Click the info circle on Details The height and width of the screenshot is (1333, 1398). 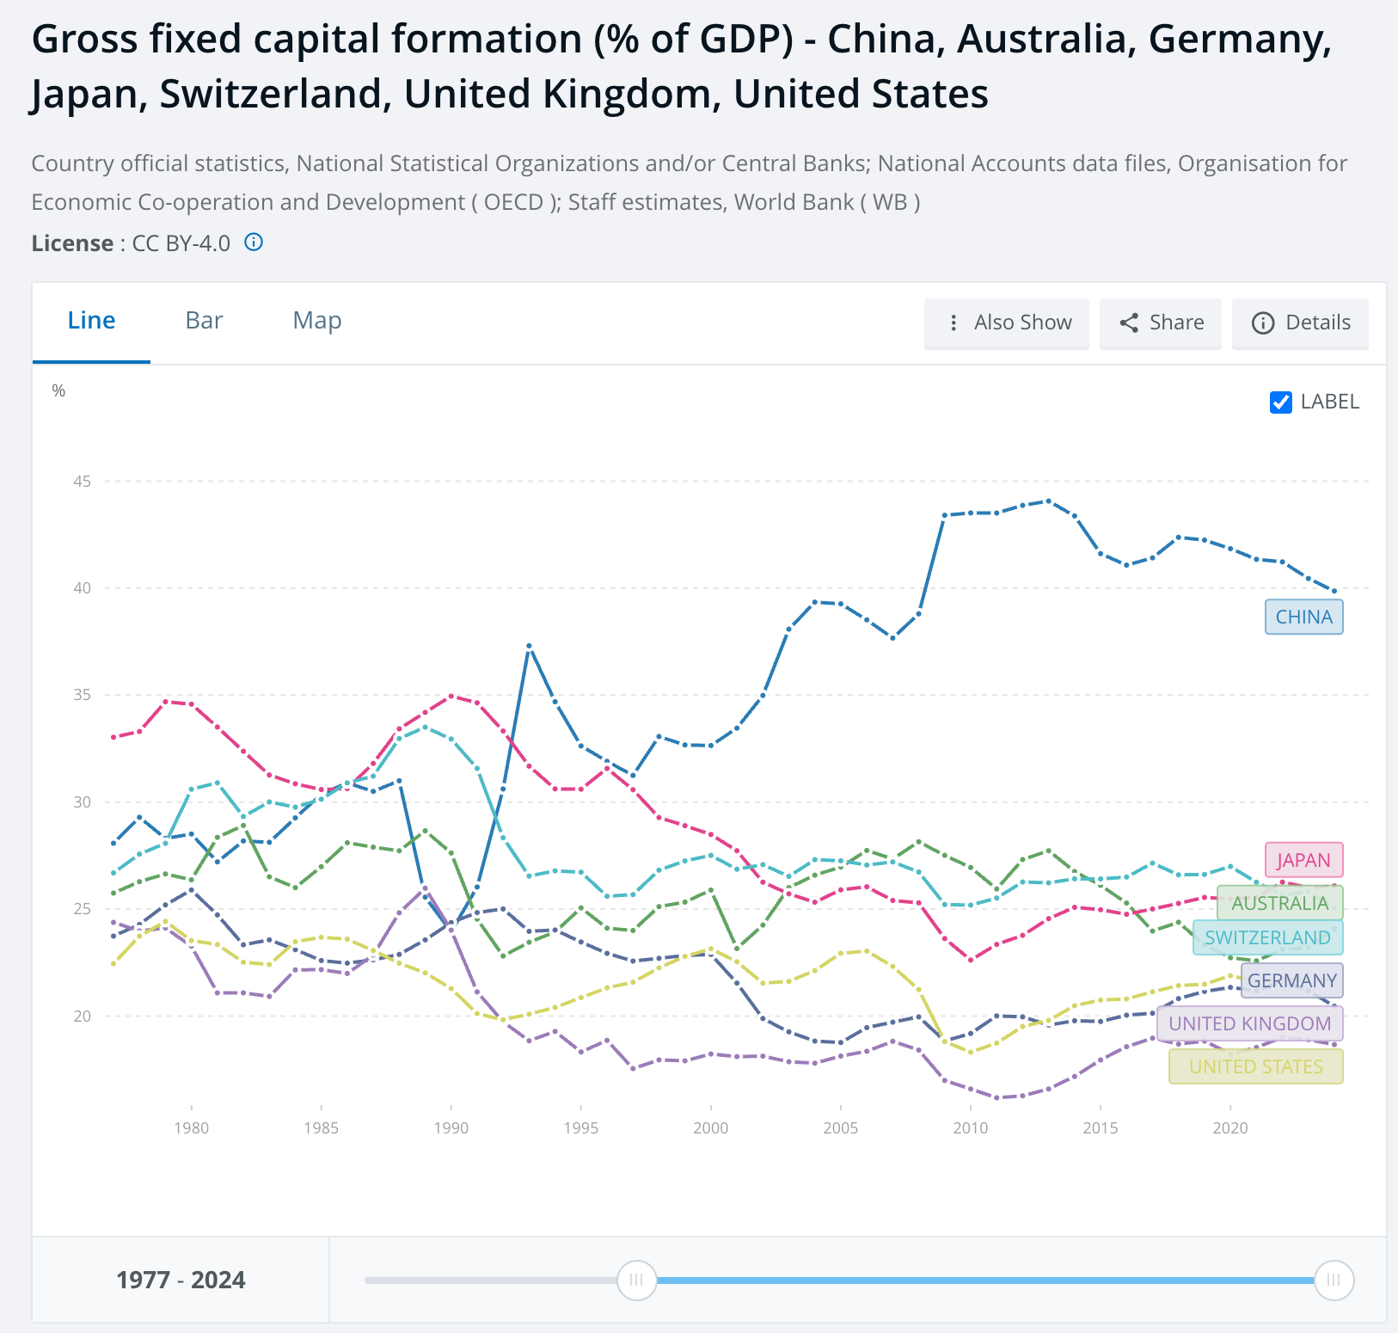pos(1263,322)
